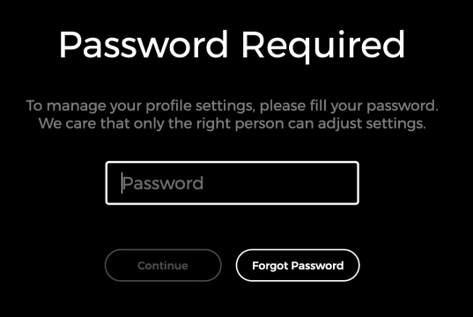Click the "Password Required" heading
The image size is (473, 317).
click(x=232, y=45)
